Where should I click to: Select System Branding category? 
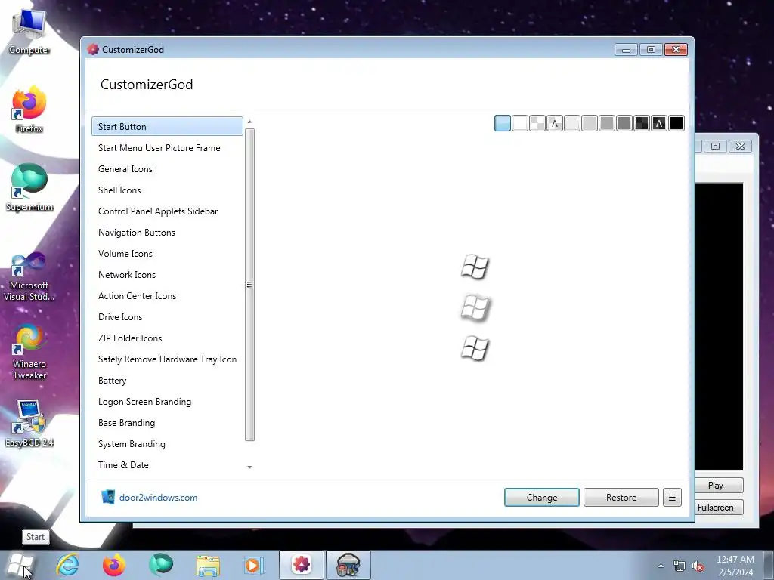click(x=167, y=444)
